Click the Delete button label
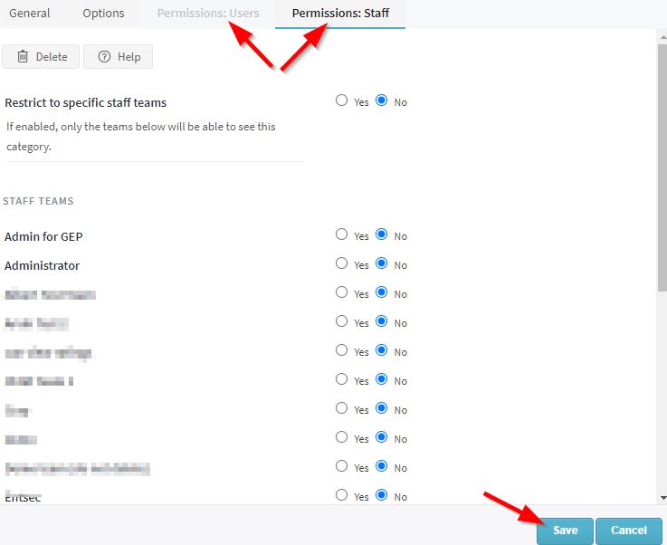This screenshot has height=545, width=667. [x=52, y=57]
